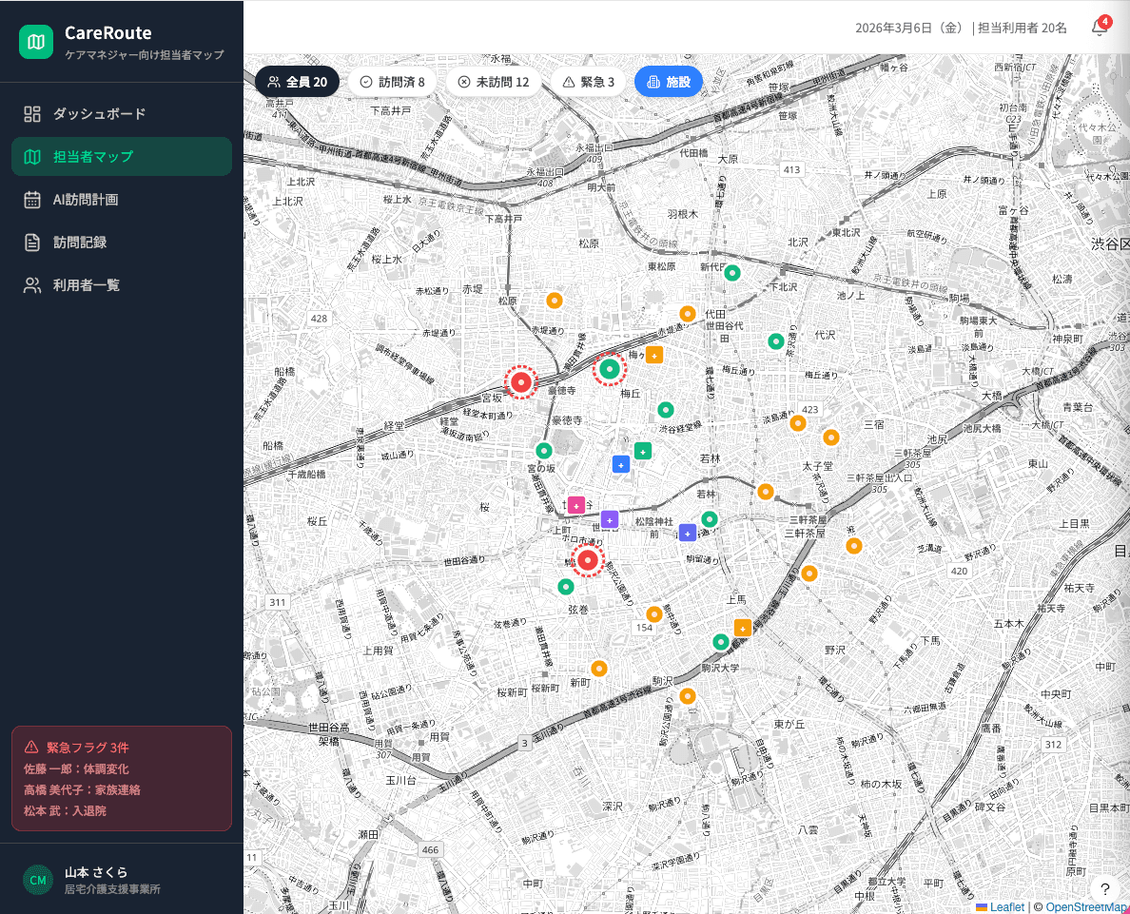This screenshot has width=1130, height=914.
Task: Click the CM user avatar
Action: (38, 880)
